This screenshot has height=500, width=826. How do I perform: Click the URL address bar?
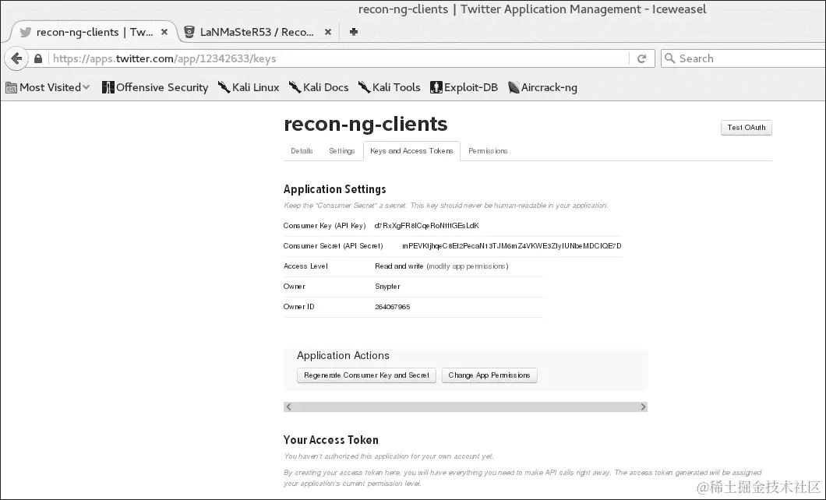coord(339,58)
